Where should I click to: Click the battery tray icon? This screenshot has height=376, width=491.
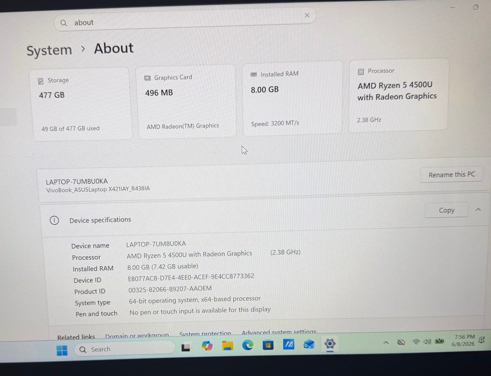point(440,341)
